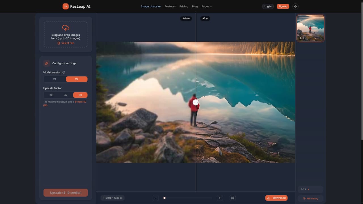The width and height of the screenshot is (363, 204).
Task: Zoom in with the plus button
Action: (220, 198)
